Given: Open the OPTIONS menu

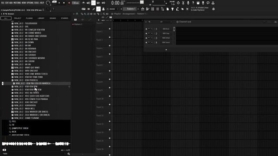Looking at the screenshot, I should (30, 3).
